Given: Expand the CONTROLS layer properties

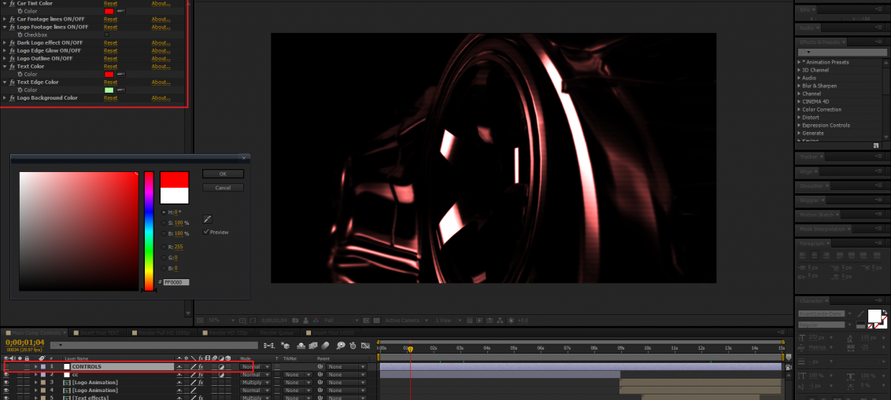Looking at the screenshot, I should [36, 367].
